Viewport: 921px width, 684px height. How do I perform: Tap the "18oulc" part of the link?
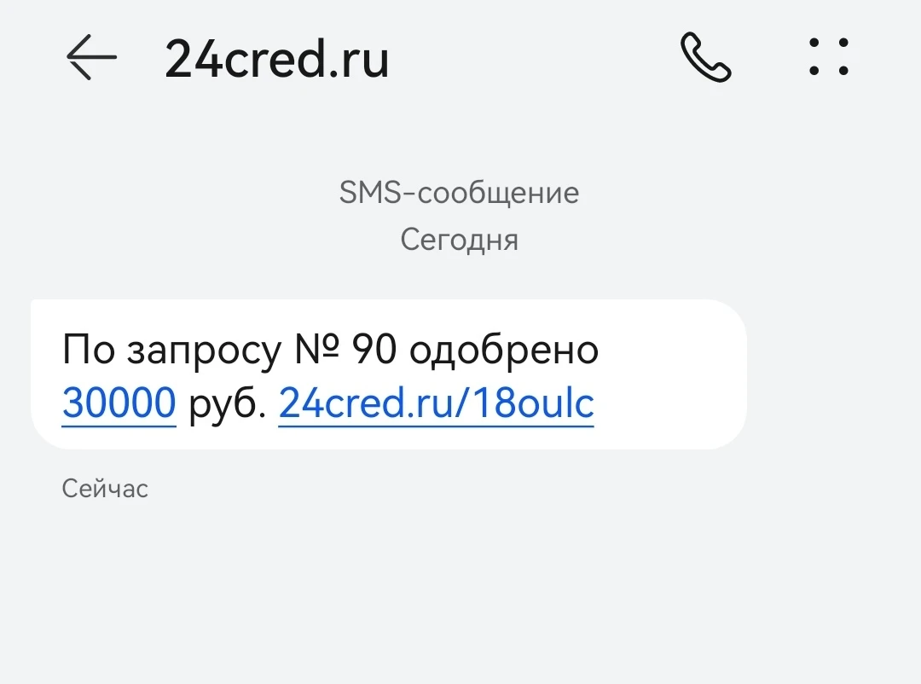coord(540,403)
